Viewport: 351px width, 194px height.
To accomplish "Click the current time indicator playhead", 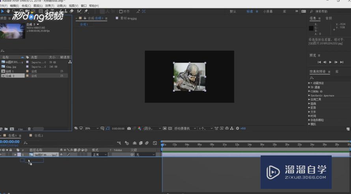I will pos(162,145).
